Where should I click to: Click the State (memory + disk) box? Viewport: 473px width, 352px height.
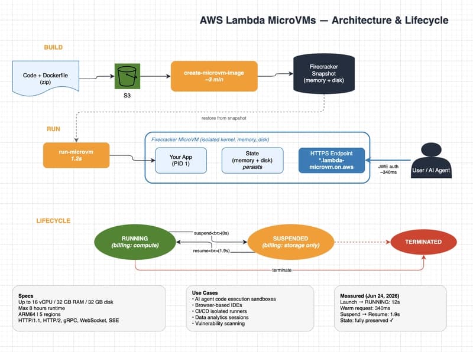[252, 160]
